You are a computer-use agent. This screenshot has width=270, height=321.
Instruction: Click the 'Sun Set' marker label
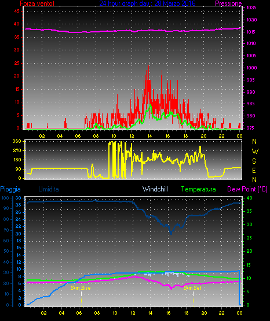point(192,288)
